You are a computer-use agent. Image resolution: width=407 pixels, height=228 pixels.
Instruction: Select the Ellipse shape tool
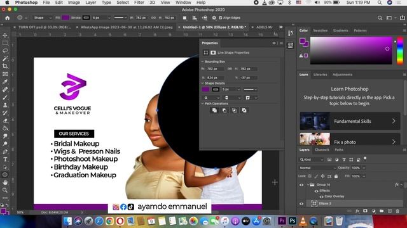point(5,175)
